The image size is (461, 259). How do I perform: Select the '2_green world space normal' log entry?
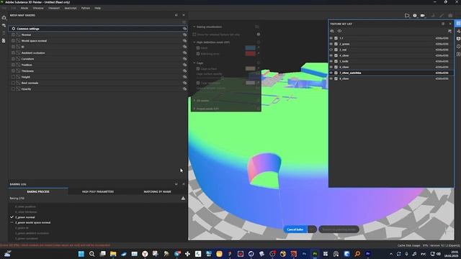[32, 222]
